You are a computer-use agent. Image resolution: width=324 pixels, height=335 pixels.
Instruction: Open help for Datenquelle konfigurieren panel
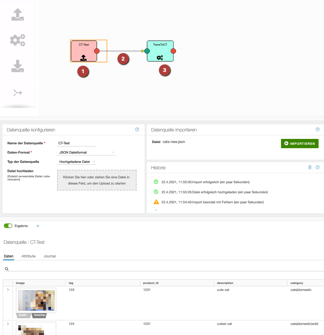[x=137, y=129]
